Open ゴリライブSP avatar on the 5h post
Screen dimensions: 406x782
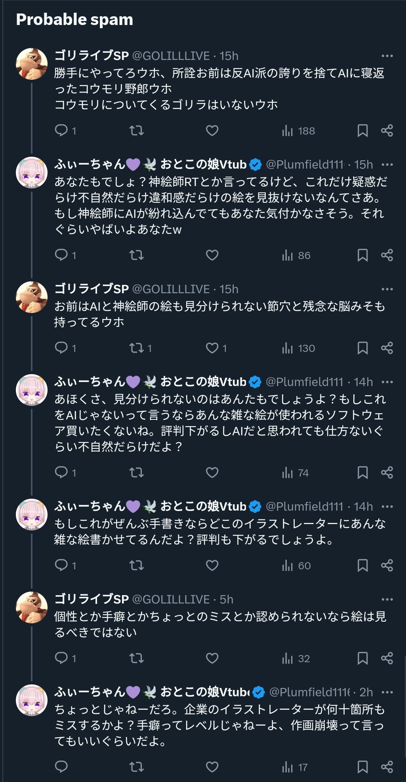[32, 607]
